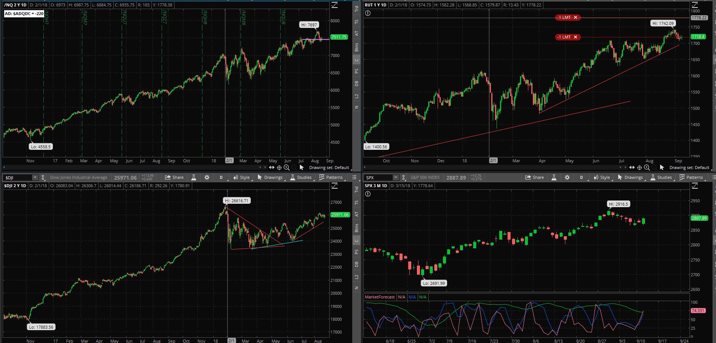Click the link clipboard icon next to $DJI symbol

[x=43, y=177]
